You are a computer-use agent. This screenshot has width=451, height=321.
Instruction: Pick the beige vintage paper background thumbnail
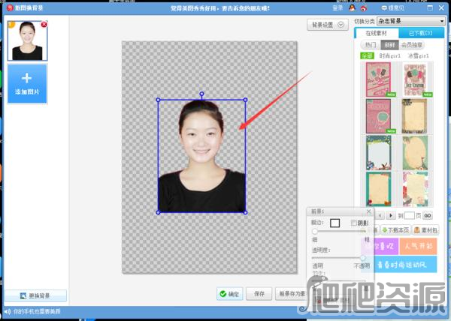(x=415, y=116)
